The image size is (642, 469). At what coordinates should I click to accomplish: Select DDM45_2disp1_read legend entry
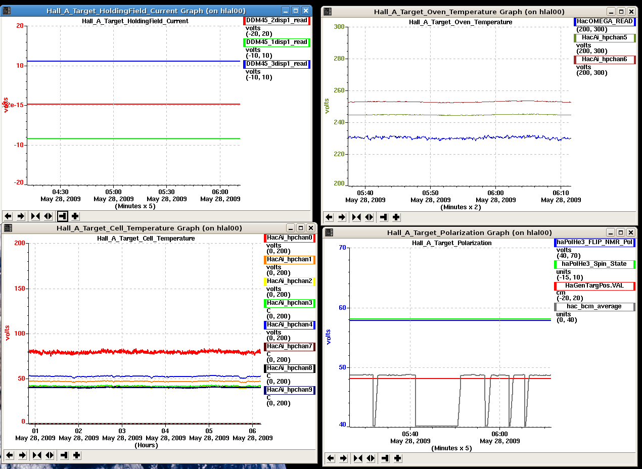tap(277, 20)
